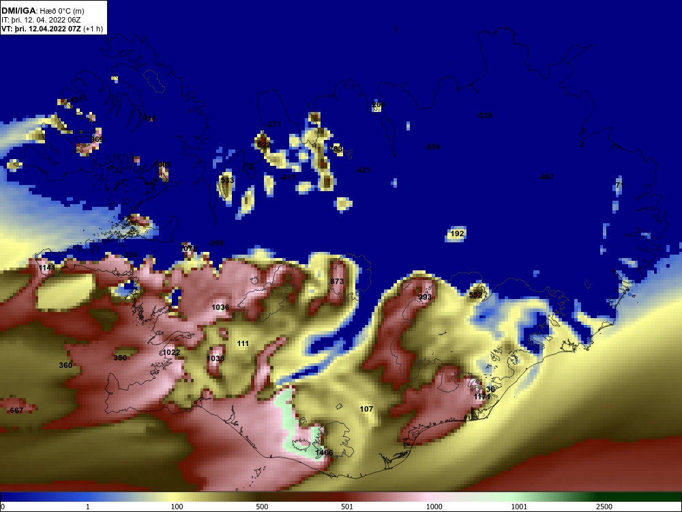Click the legend label "100"
The width and height of the screenshot is (682, 512).
[177, 507]
